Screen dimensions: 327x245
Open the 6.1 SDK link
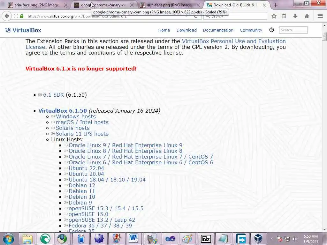(x=53, y=95)
